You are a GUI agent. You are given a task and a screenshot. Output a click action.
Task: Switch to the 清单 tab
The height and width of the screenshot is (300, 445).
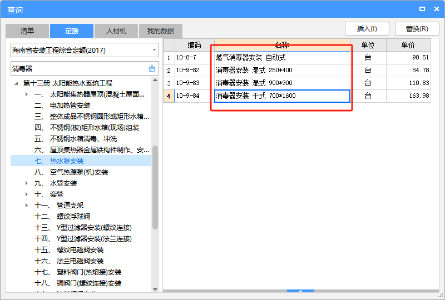[27, 31]
